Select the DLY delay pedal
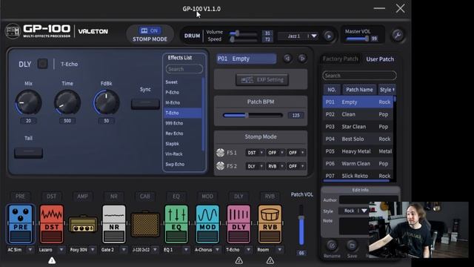 pos(238,224)
